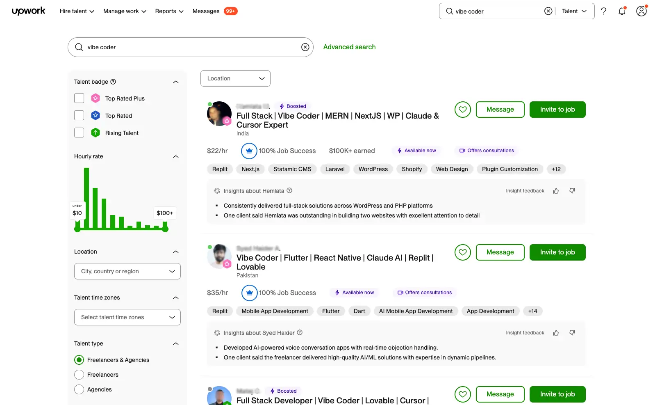Check the Rising Talent badge filter
The image size is (662, 405).
pyautogui.click(x=79, y=133)
